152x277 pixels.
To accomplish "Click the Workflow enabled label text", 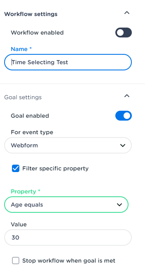I will click(x=37, y=33).
